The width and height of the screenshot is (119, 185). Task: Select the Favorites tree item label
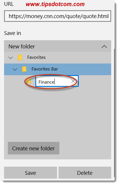tap(36, 57)
